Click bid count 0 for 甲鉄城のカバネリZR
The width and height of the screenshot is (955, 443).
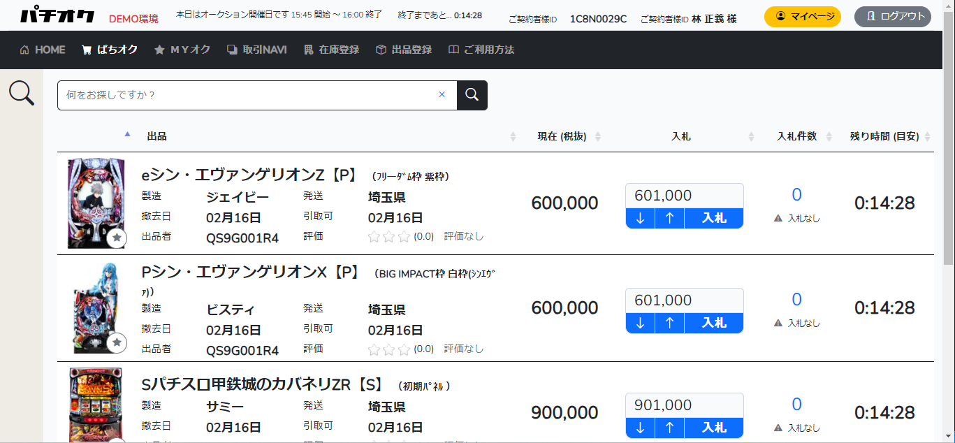[796, 405]
